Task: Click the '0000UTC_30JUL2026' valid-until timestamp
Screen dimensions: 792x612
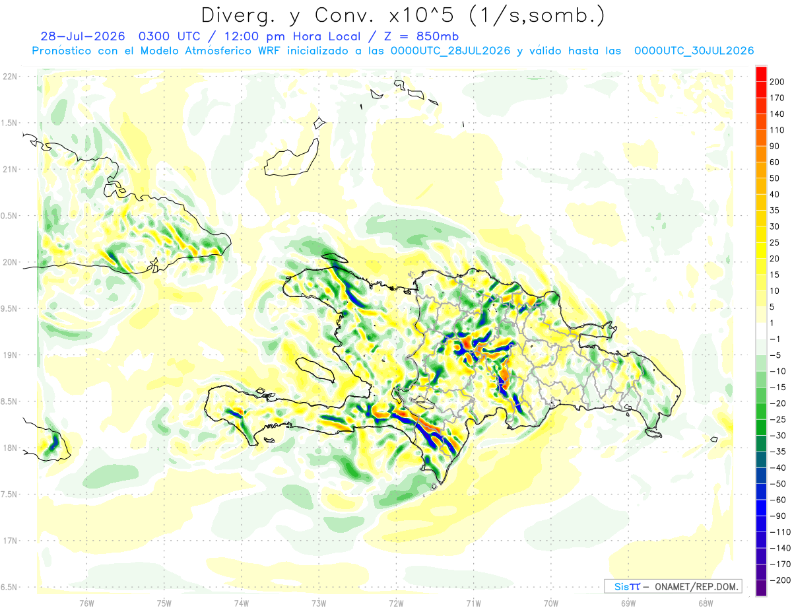Action: 694,51
